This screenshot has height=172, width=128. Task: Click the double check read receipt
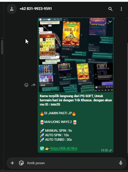pos(110,150)
